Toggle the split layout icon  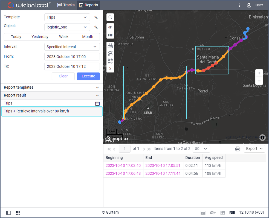point(232,213)
